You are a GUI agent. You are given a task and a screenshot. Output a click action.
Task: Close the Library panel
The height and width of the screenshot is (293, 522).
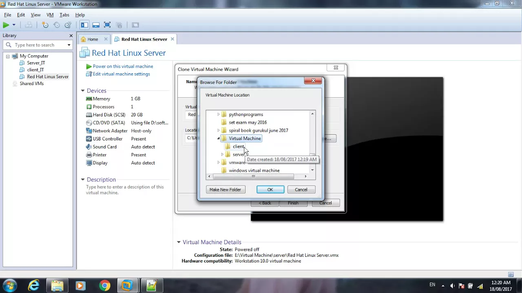[71, 35]
